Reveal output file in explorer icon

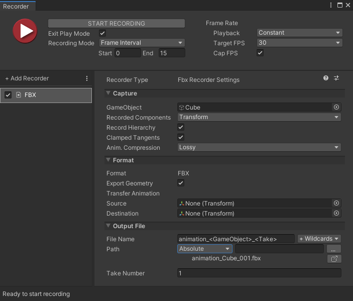point(333,259)
